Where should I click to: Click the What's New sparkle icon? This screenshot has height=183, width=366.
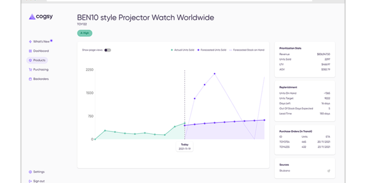click(x=30, y=41)
